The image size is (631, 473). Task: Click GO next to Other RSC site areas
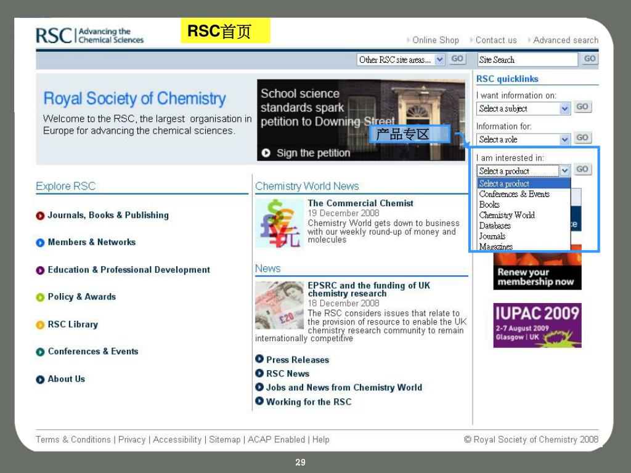pos(457,59)
